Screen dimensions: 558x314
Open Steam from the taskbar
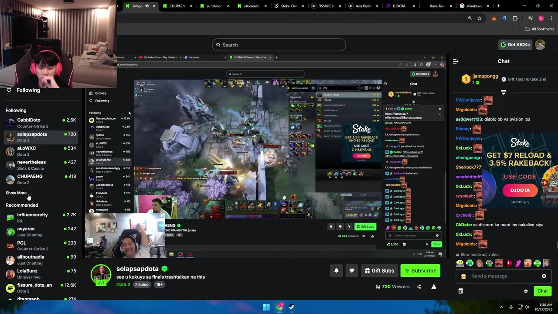tap(292, 307)
